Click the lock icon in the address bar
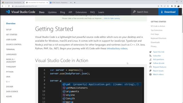This screenshot has width=183, height=103. tap(13, 6)
